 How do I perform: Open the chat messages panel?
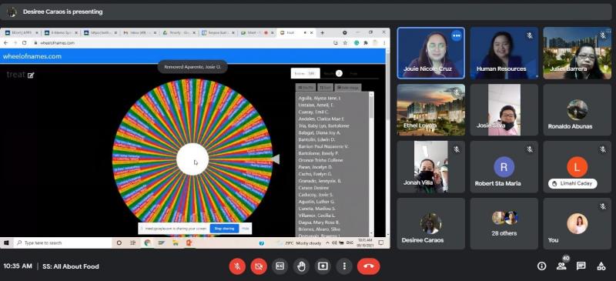pos(581,266)
